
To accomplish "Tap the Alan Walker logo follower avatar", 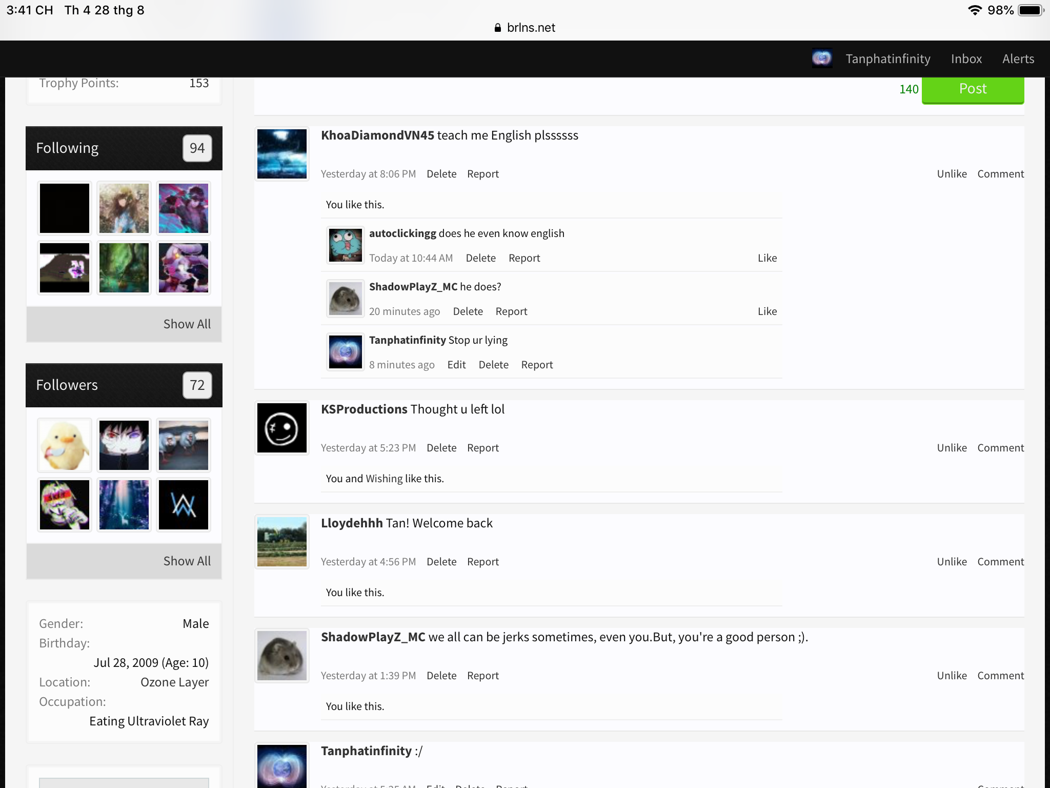I will coord(184,505).
